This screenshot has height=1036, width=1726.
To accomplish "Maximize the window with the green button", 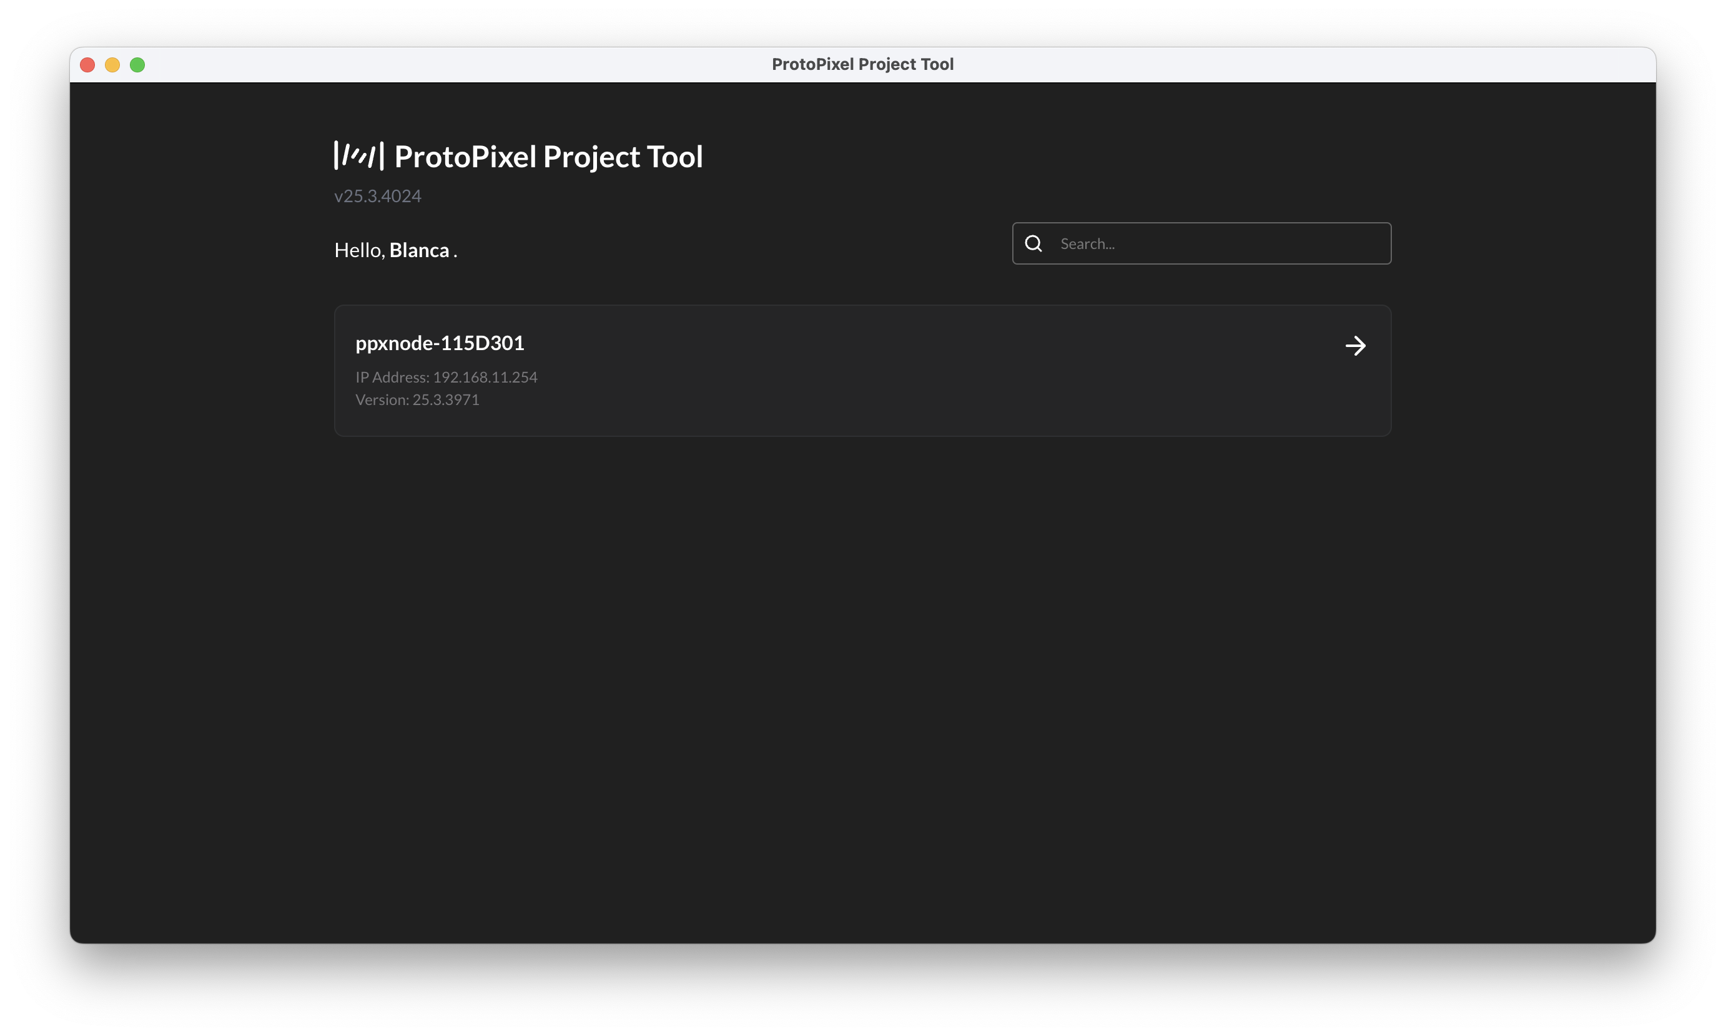I will coord(137,64).
